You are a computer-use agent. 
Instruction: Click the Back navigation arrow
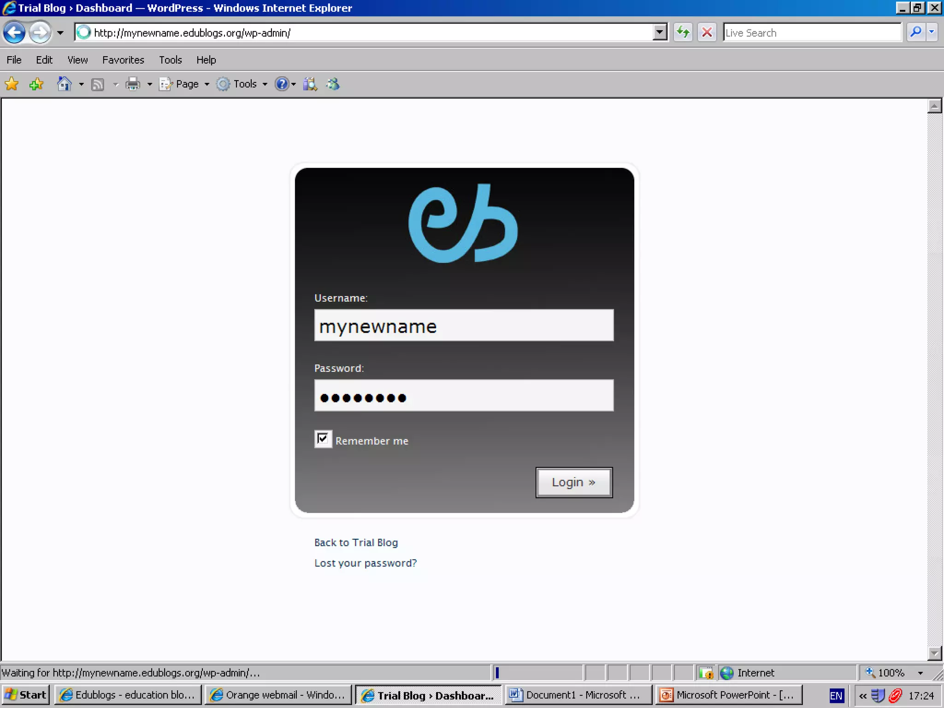(14, 33)
